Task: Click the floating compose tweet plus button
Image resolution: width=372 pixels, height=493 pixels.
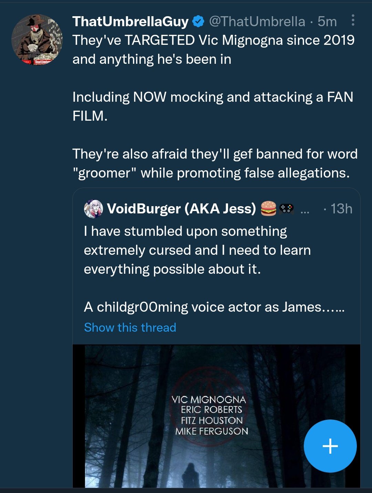Action: click(330, 446)
